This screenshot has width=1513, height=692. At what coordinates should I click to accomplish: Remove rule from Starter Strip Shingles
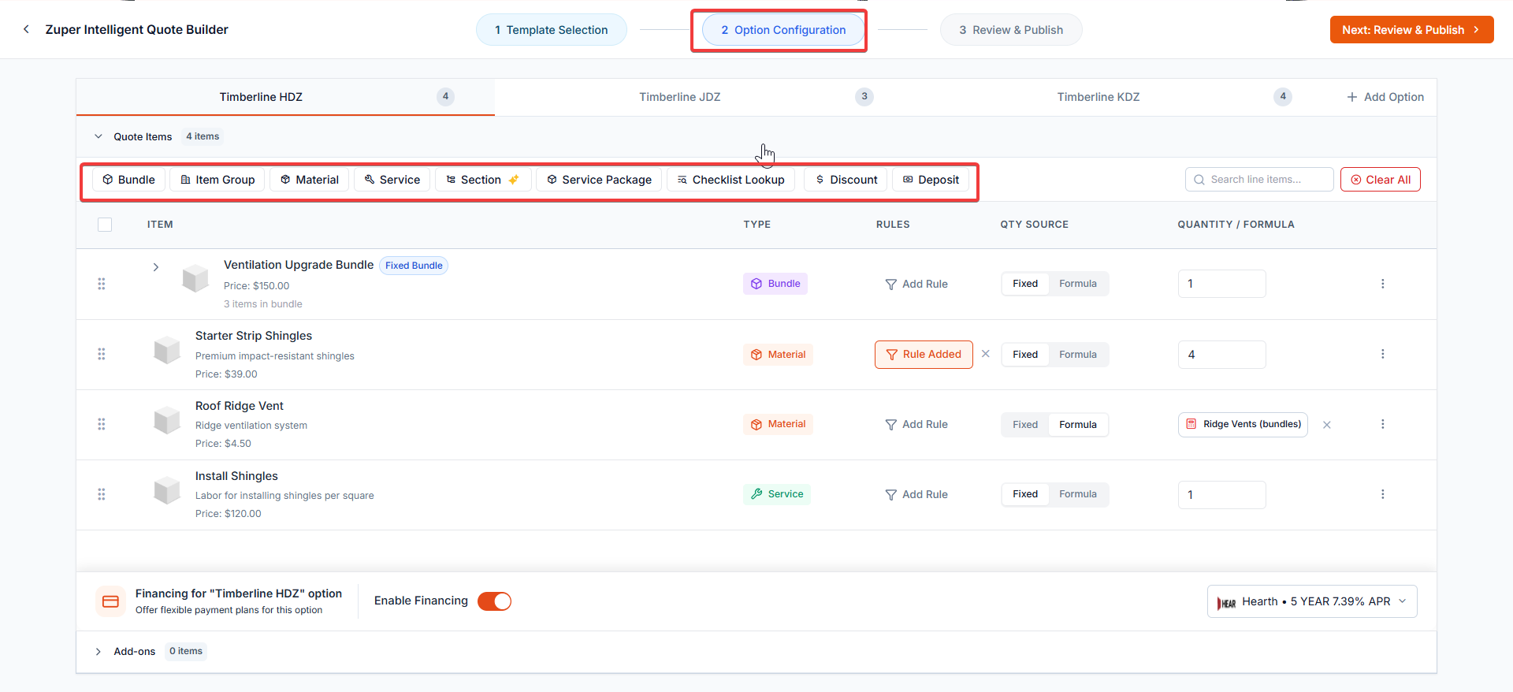(x=986, y=354)
